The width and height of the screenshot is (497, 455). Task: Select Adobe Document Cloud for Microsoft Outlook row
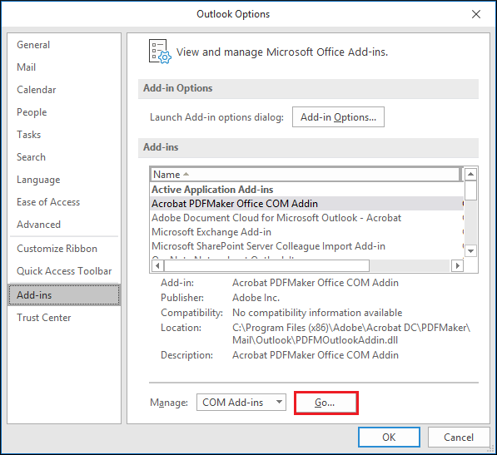coord(307,218)
